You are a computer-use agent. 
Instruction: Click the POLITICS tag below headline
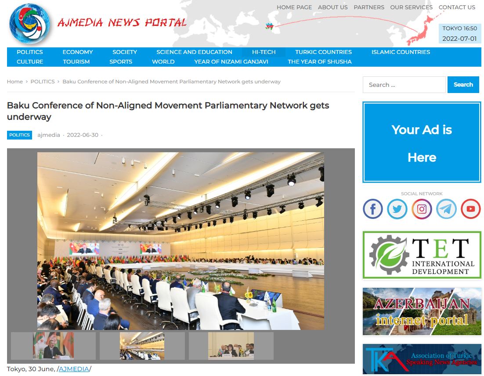point(19,135)
